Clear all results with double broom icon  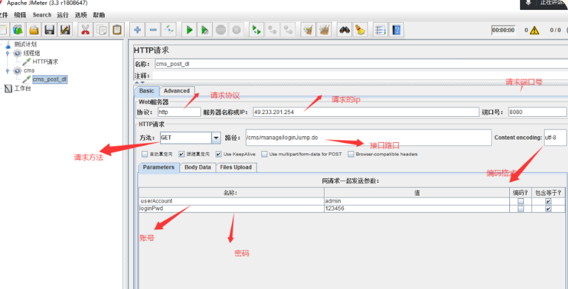point(324,30)
